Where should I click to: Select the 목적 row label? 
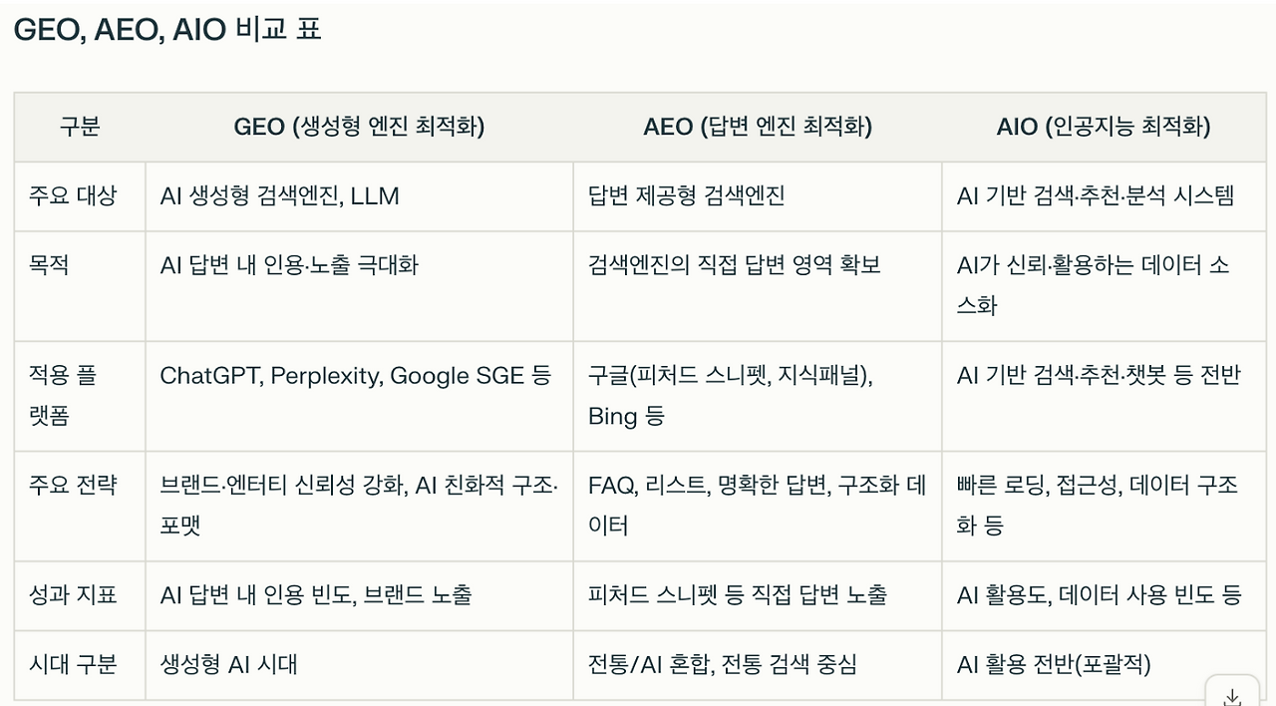[x=49, y=265]
